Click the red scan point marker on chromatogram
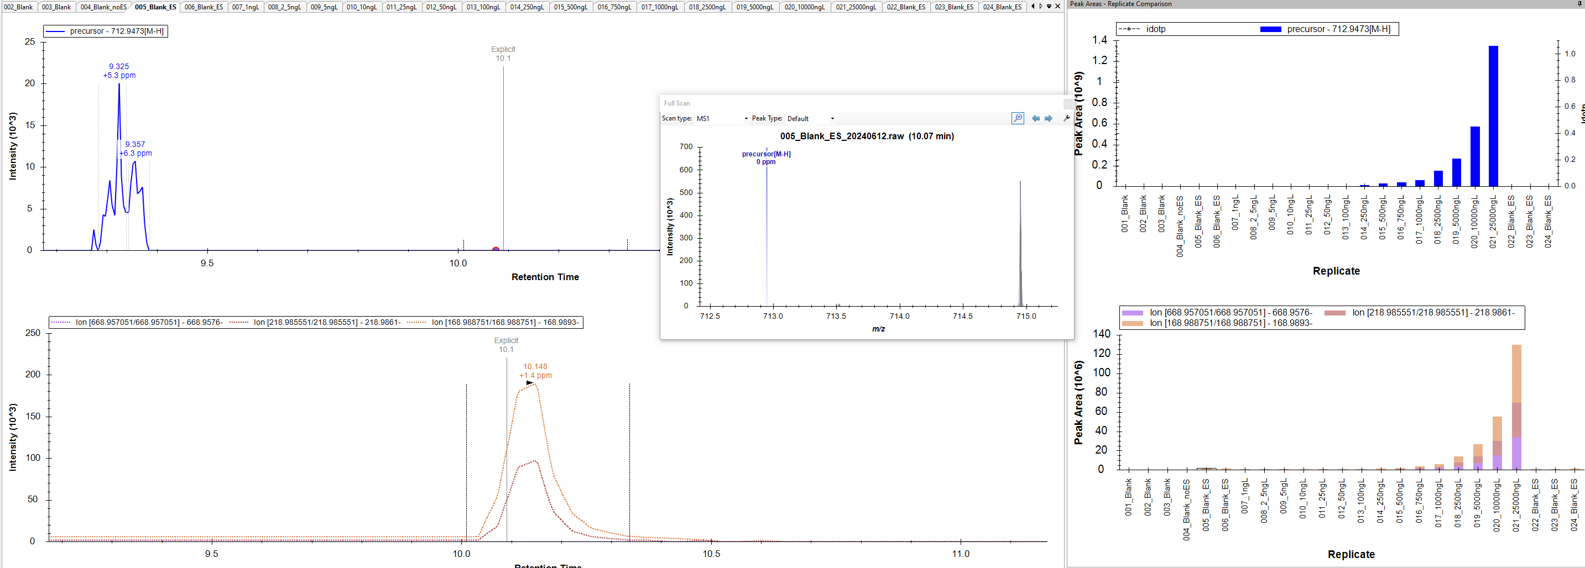Screen dimensions: 1585x568 coord(496,250)
